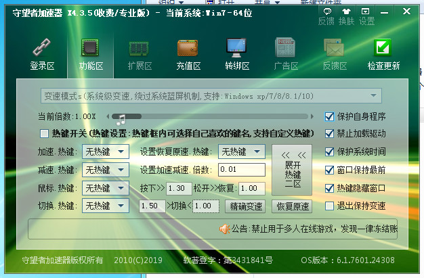This screenshot has width=424, height=278.
Task: Check the 热键开关 checkbox
Action: pyautogui.click(x=44, y=133)
